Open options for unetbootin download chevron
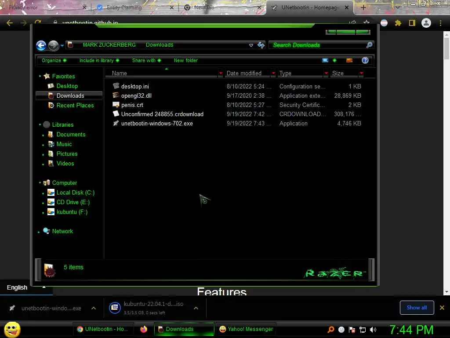Screen dimensions: 450x338 (x=94, y=308)
